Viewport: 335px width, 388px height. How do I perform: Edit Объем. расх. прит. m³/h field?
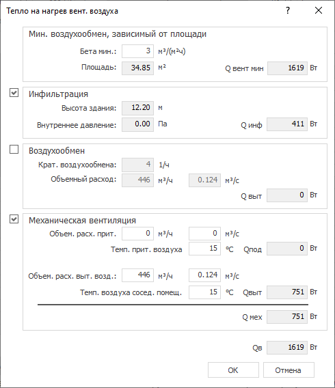pyautogui.click(x=137, y=234)
